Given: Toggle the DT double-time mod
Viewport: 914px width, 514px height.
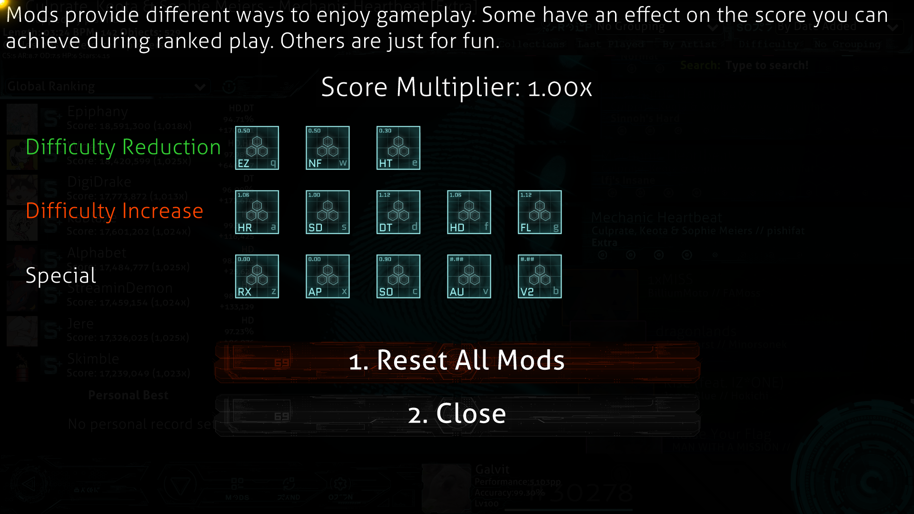Looking at the screenshot, I should click(398, 212).
